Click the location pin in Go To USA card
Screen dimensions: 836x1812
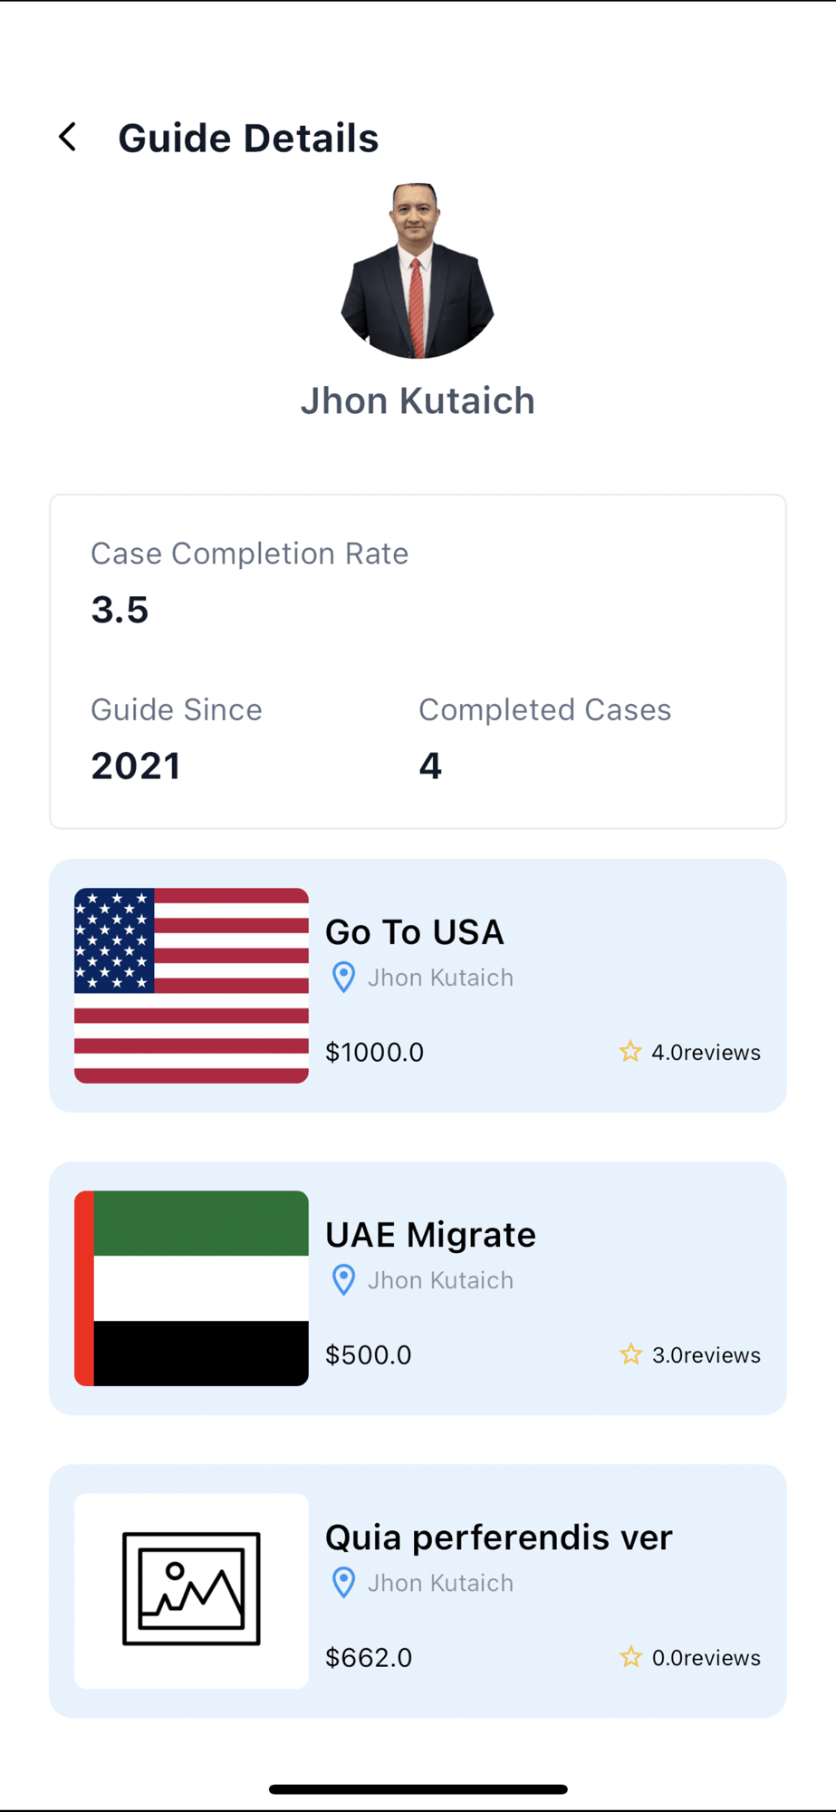click(x=343, y=978)
